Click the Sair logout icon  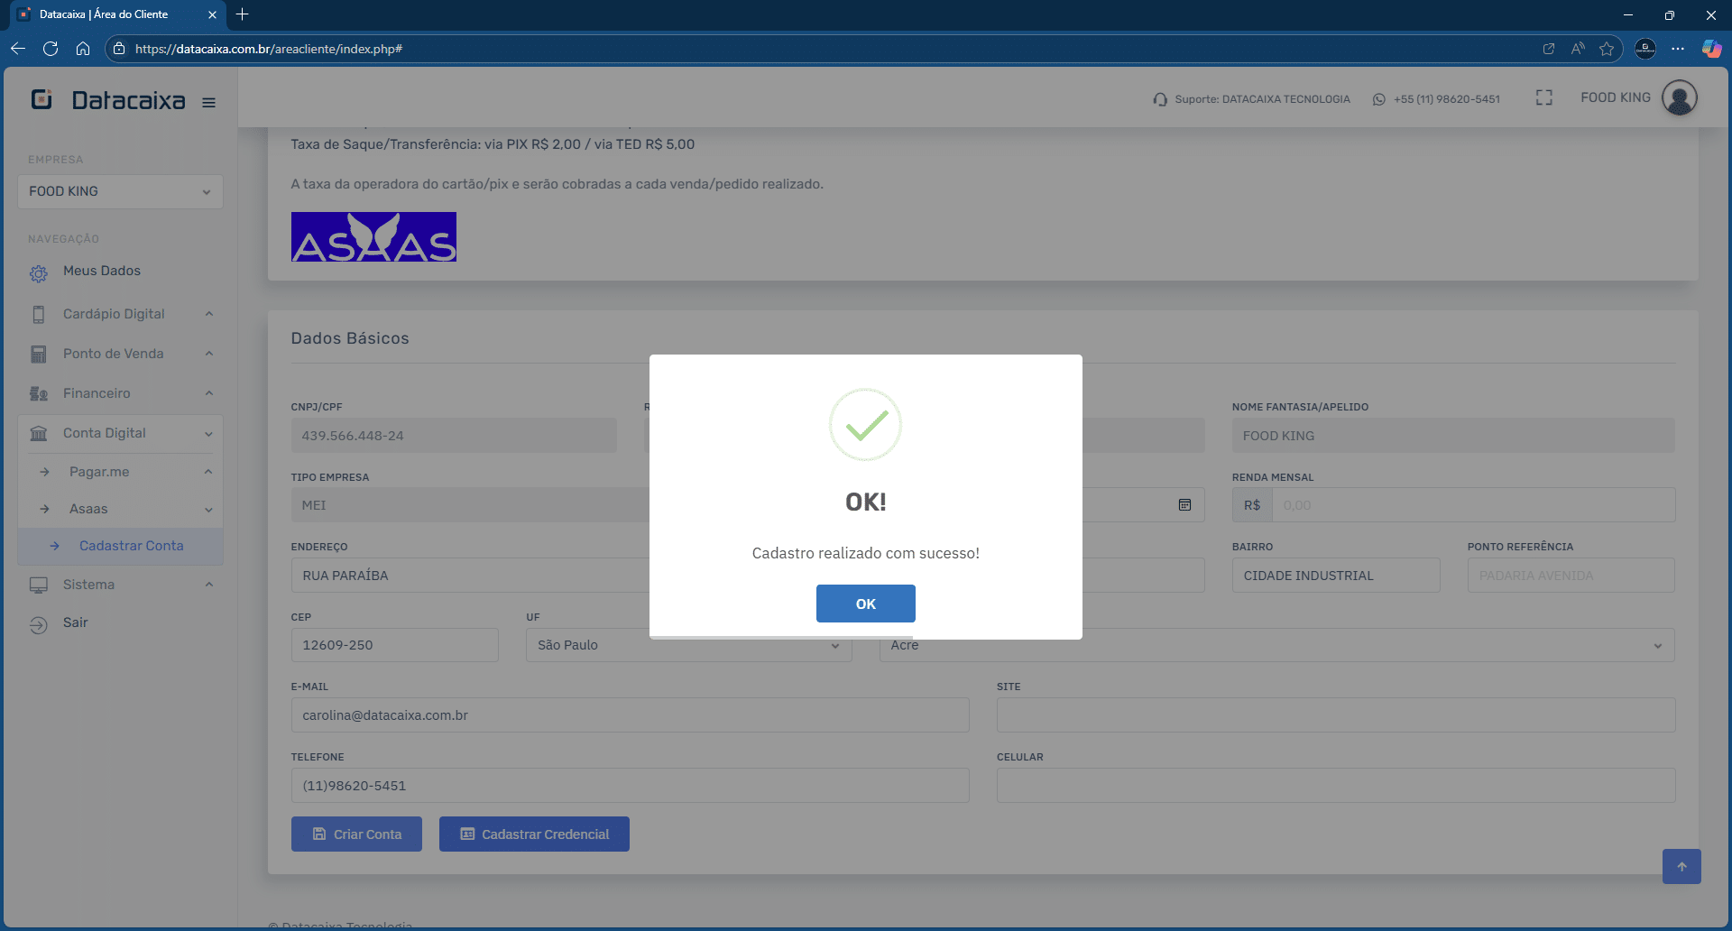pos(38,622)
